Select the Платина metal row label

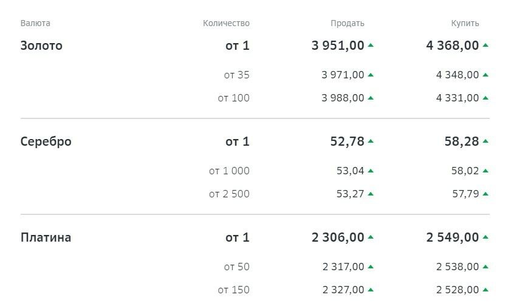point(46,237)
